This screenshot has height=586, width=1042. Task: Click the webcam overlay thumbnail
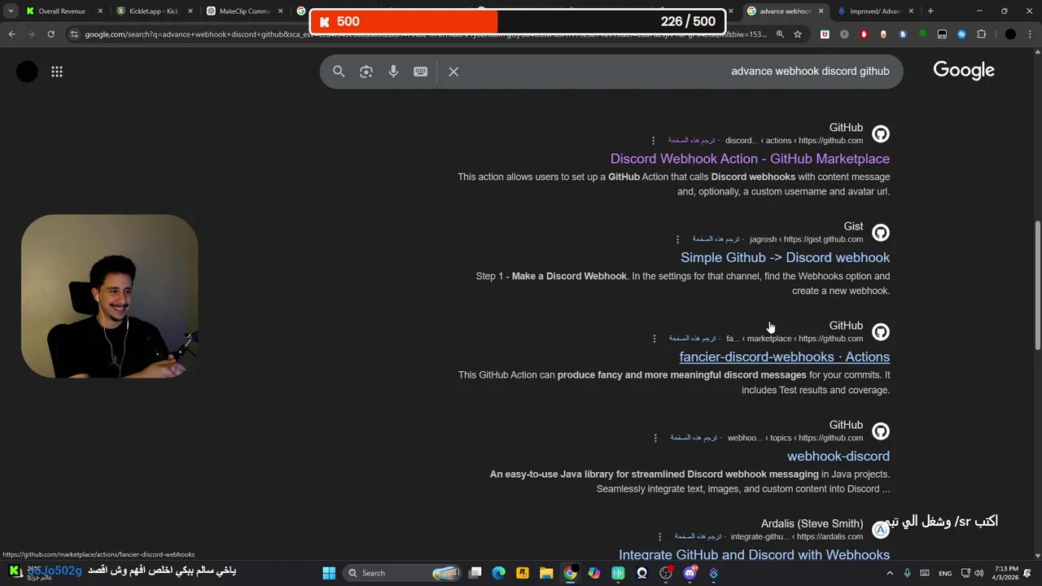coord(109,296)
